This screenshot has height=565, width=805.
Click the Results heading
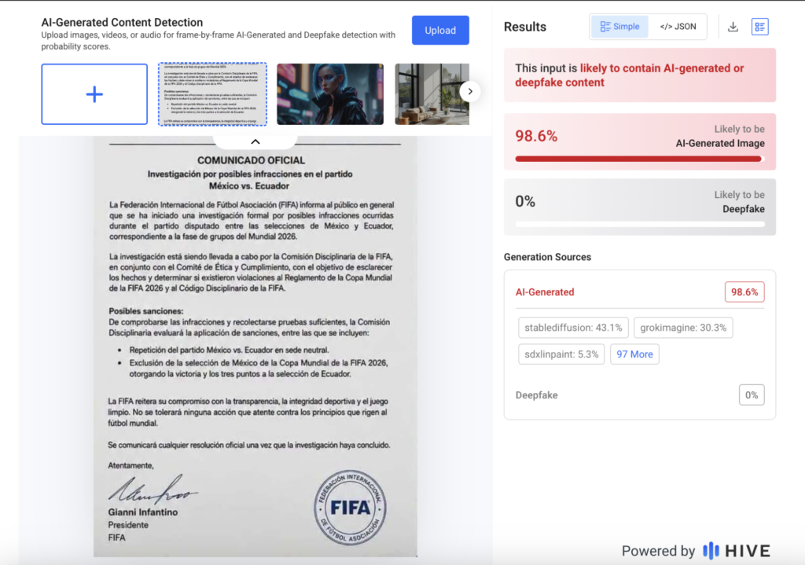coord(524,27)
